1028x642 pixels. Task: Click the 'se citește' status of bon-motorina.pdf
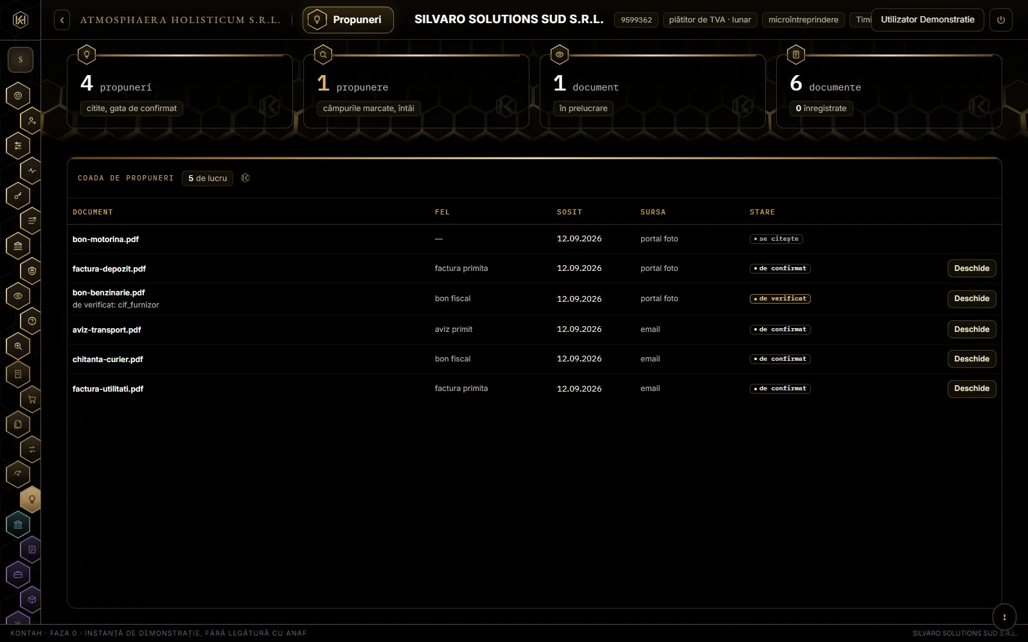click(776, 239)
